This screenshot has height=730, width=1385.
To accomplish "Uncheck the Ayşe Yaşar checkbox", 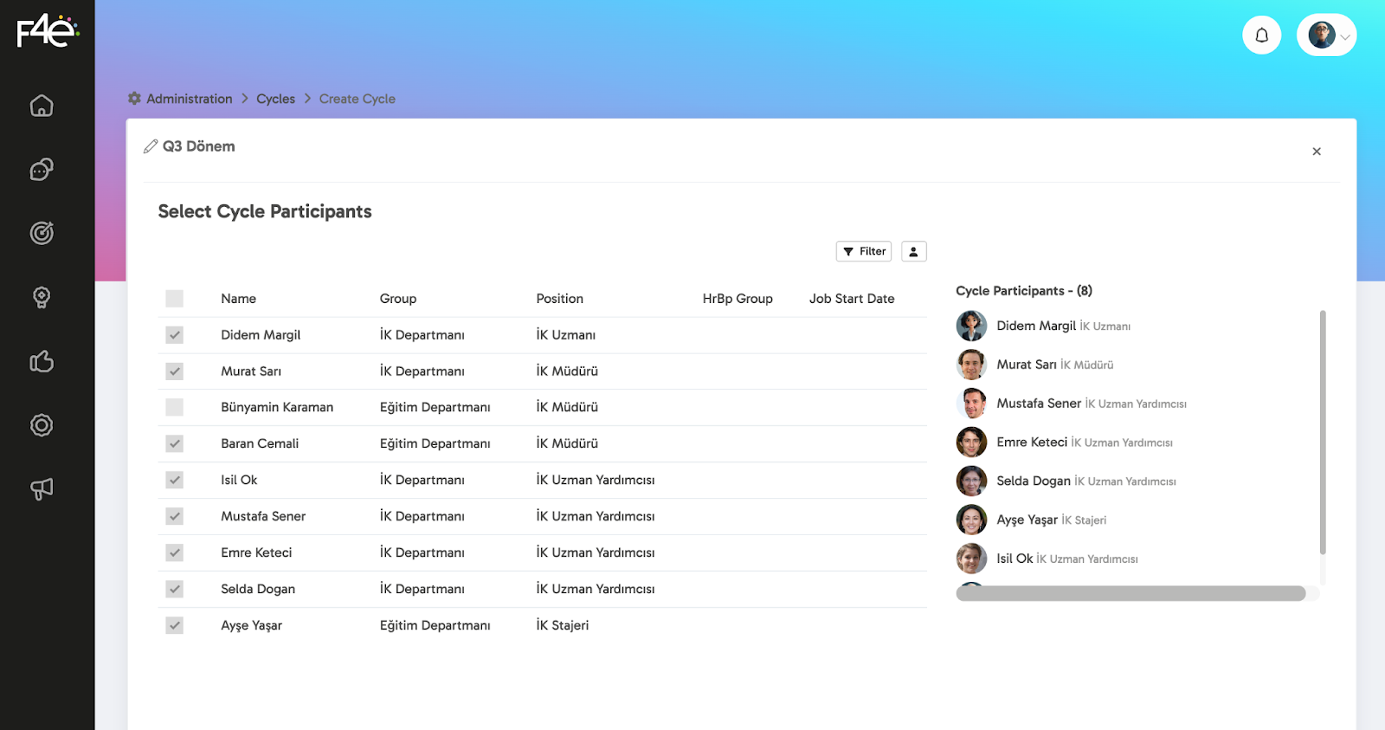I will (x=175, y=625).
